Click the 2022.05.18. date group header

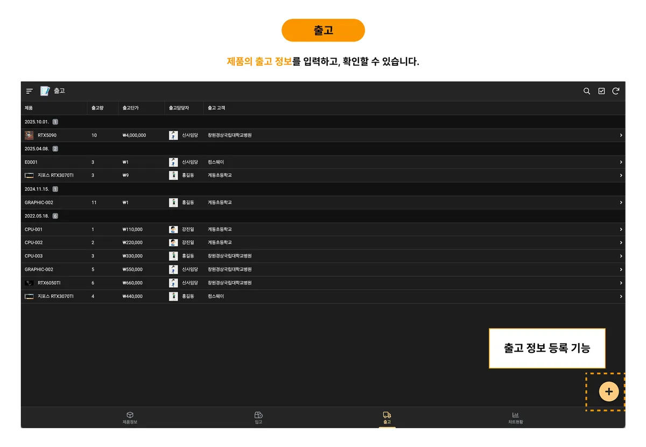(37, 216)
